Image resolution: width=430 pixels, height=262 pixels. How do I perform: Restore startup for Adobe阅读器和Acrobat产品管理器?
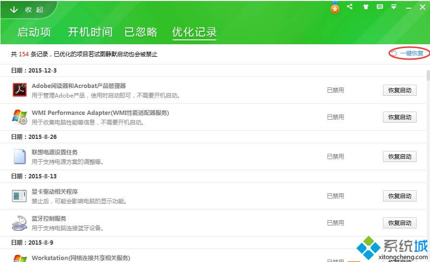click(x=400, y=90)
